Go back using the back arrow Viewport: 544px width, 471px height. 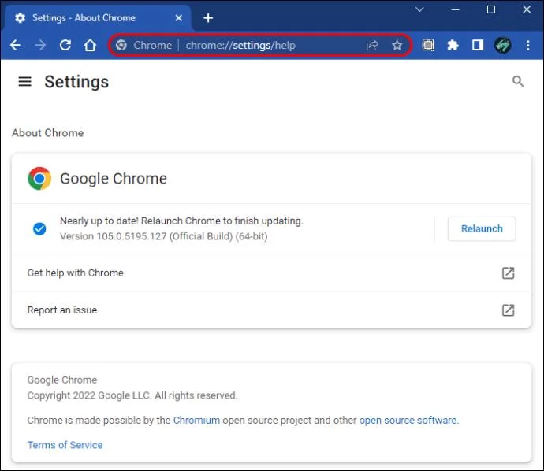tap(16, 45)
